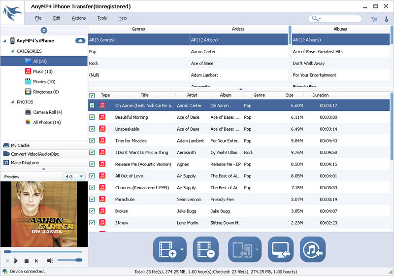This screenshot has height=276, width=394.
Task: Click the previous track button in the preview
Action: [x=7, y=261]
